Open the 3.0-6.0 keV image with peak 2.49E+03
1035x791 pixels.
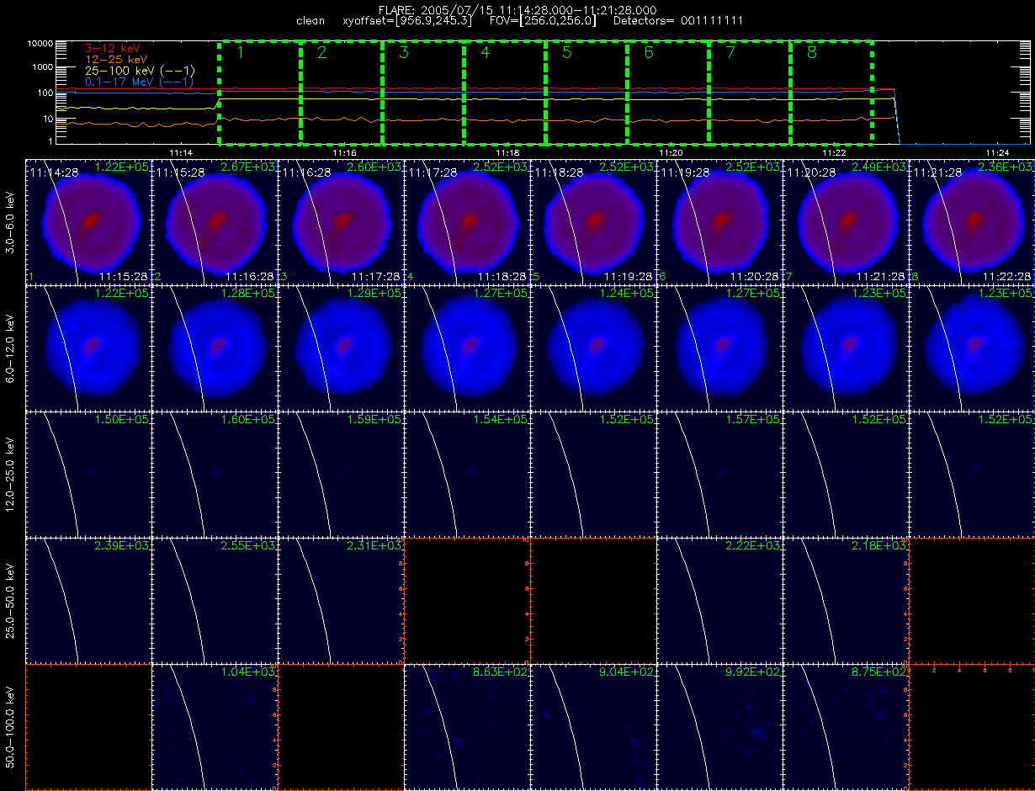(x=846, y=221)
